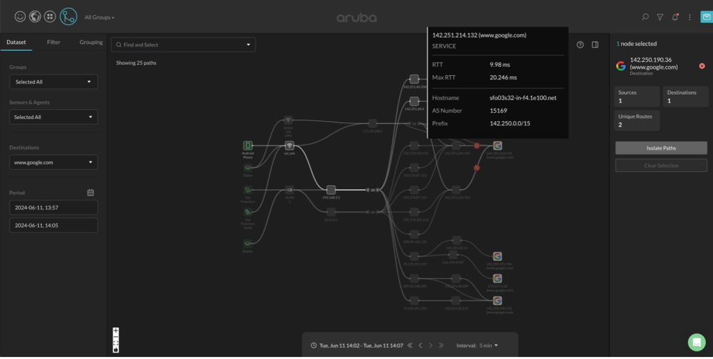713x359 pixels.
Task: Zoom in on the path map
Action: [116, 331]
